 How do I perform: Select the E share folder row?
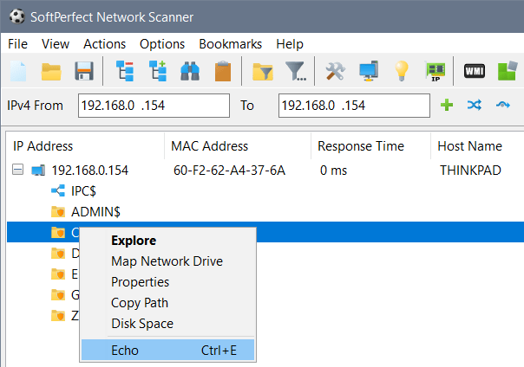point(65,274)
